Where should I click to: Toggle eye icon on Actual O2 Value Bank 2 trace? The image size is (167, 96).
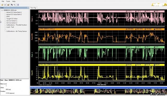[x=39, y=11]
